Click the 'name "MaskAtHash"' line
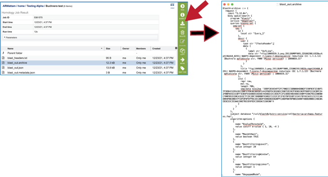The width and height of the screenshot is (328, 177). (x=247, y=134)
